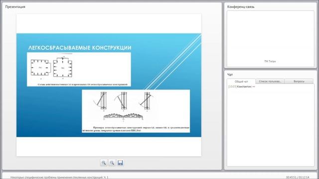The height and width of the screenshot is (179, 319).
Task: Select the upper diagram image with two room plans
Action: click(79, 70)
